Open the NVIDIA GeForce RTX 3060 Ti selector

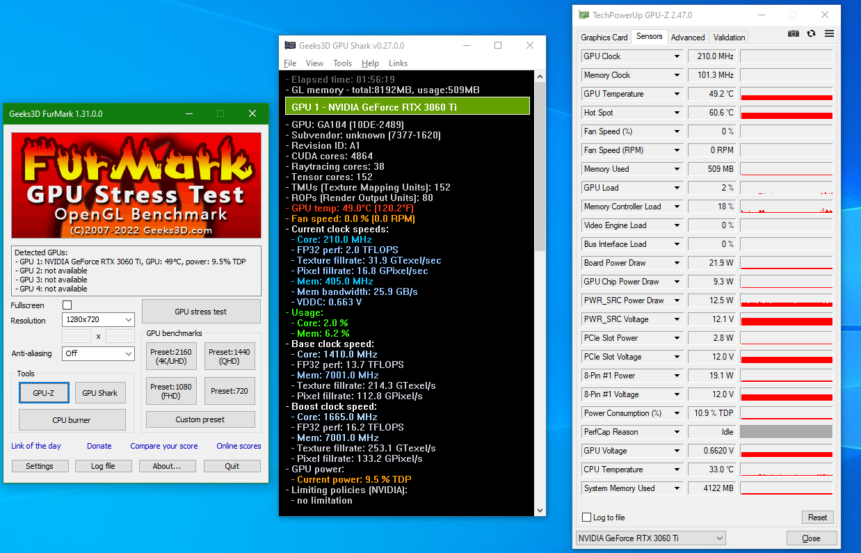[x=651, y=538]
